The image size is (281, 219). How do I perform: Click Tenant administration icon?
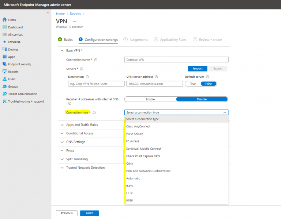click(5, 94)
